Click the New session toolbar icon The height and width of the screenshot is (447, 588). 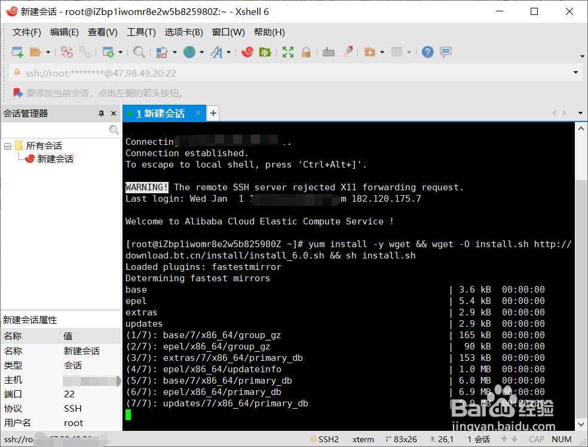click(17, 52)
